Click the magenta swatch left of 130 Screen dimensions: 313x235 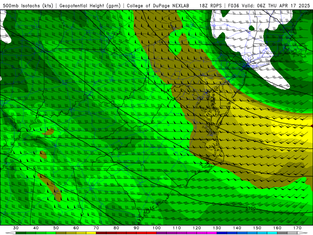coord(212,233)
